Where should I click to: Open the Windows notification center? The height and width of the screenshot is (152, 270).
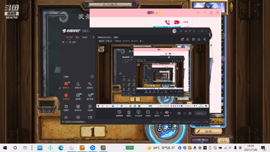pos(264,148)
